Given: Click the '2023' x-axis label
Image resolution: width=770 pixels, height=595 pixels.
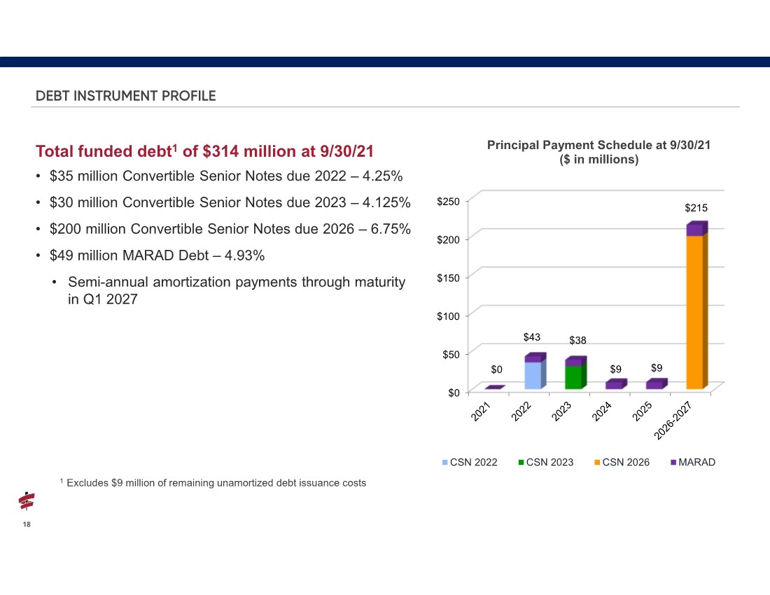Looking at the screenshot, I should [x=561, y=412].
